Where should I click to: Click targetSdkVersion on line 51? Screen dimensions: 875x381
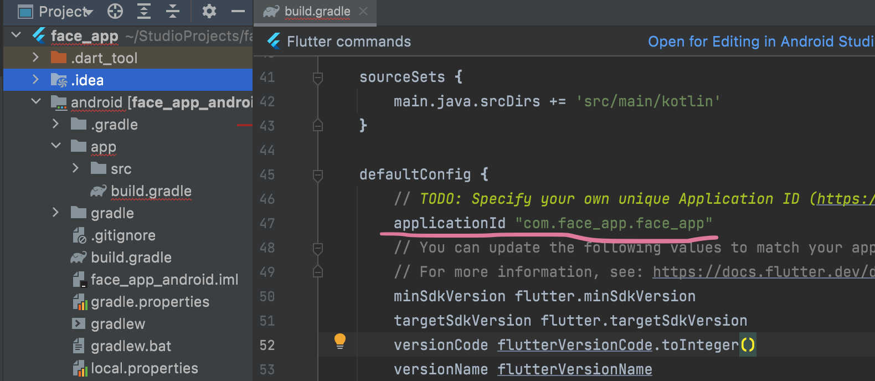point(462,321)
